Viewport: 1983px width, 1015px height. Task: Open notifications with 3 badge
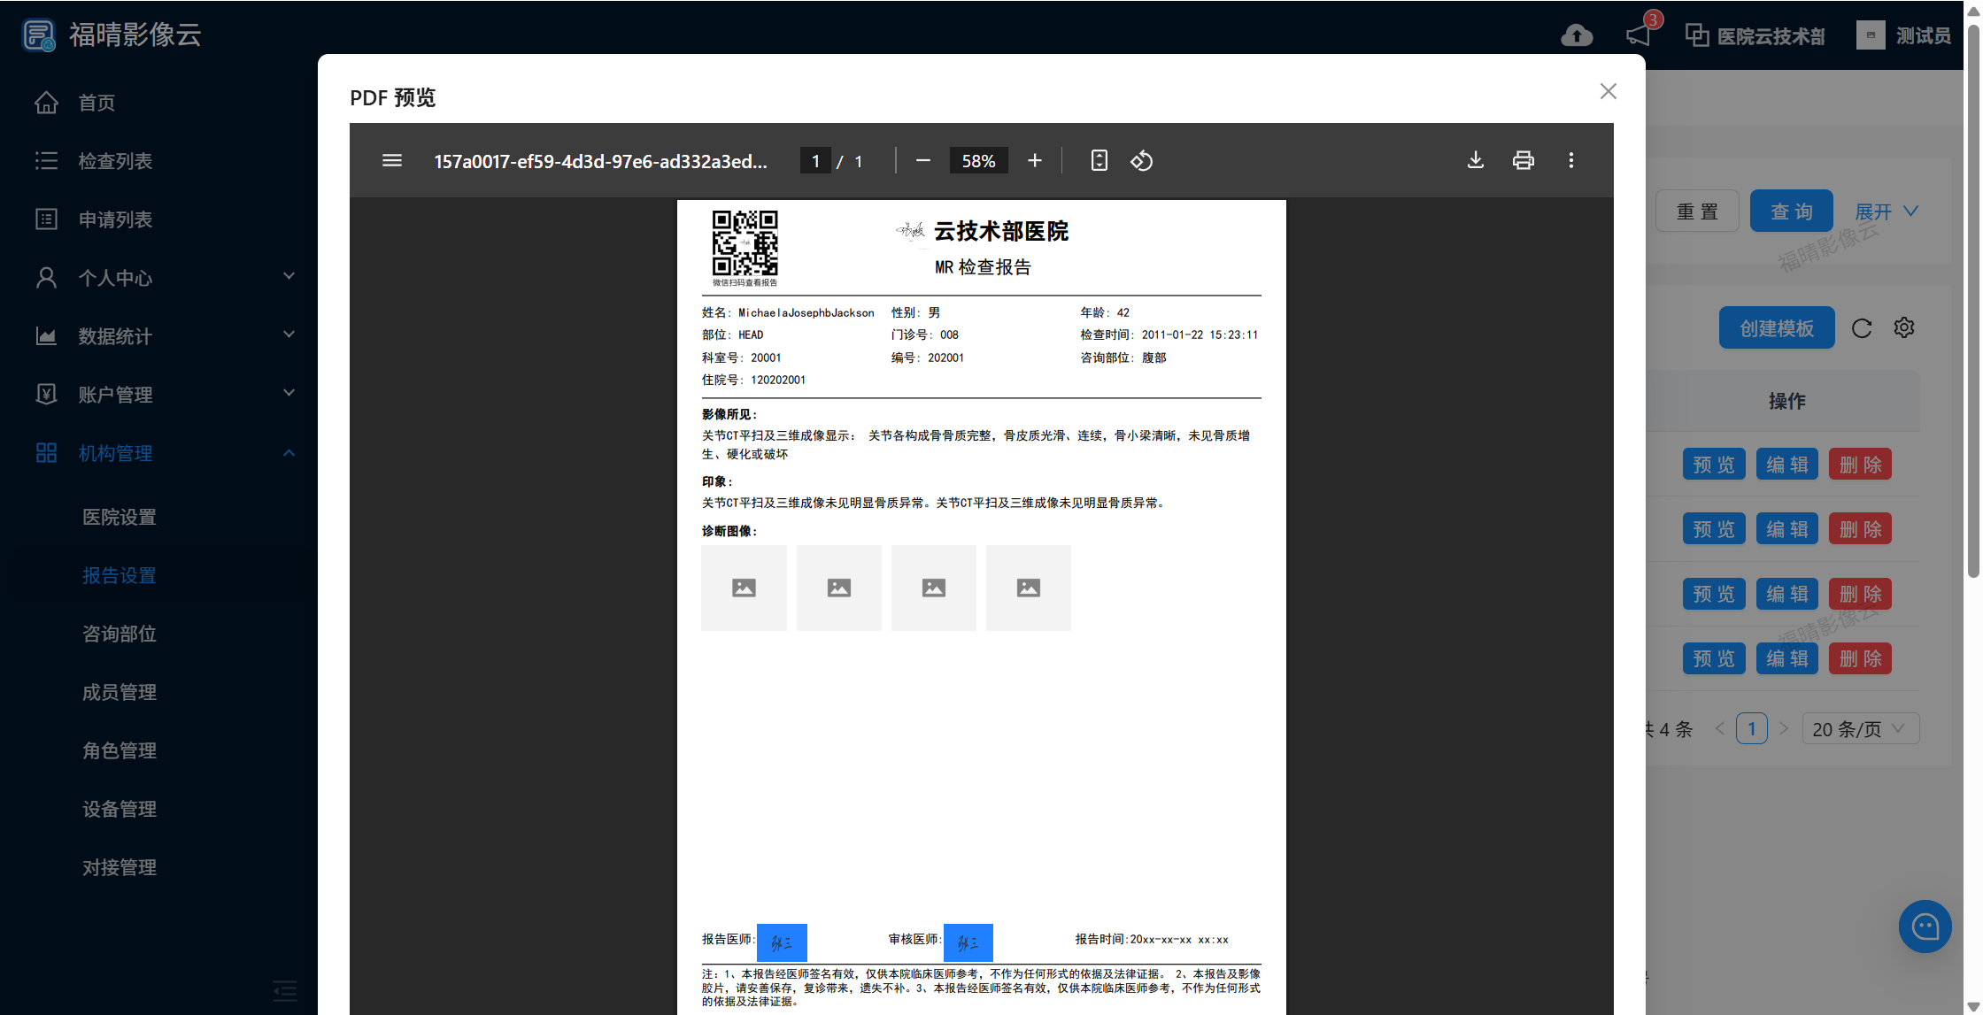[1639, 34]
